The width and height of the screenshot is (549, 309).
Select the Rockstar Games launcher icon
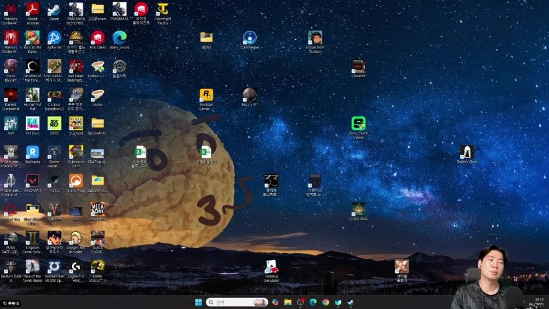[206, 95]
